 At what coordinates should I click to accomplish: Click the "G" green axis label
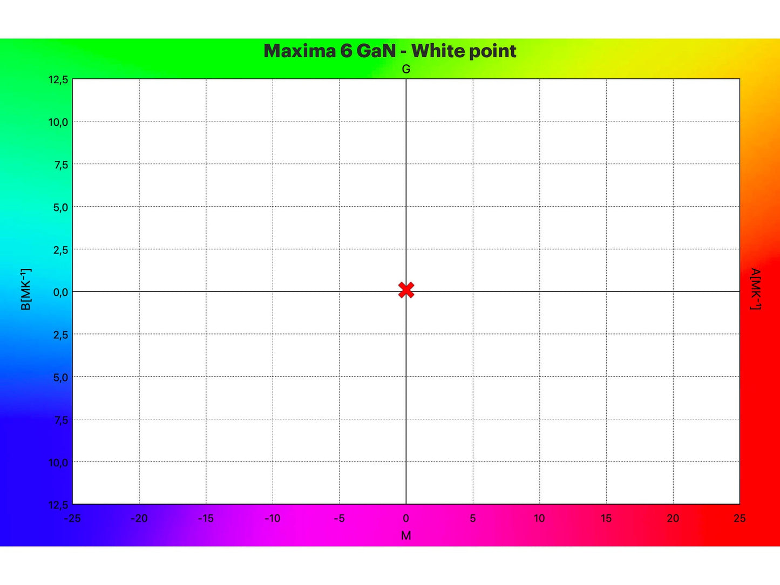click(x=406, y=69)
